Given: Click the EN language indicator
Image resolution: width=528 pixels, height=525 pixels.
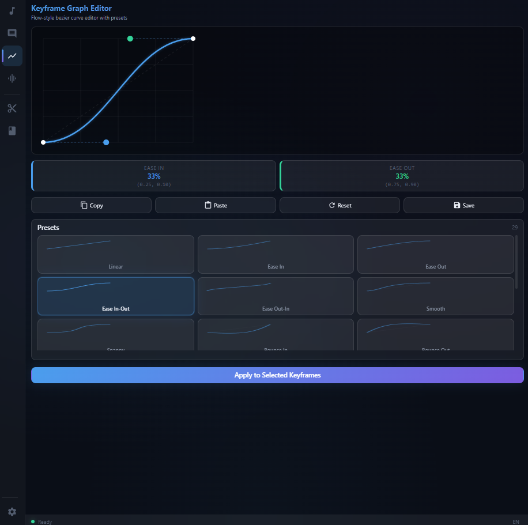Looking at the screenshot, I should pos(516,522).
